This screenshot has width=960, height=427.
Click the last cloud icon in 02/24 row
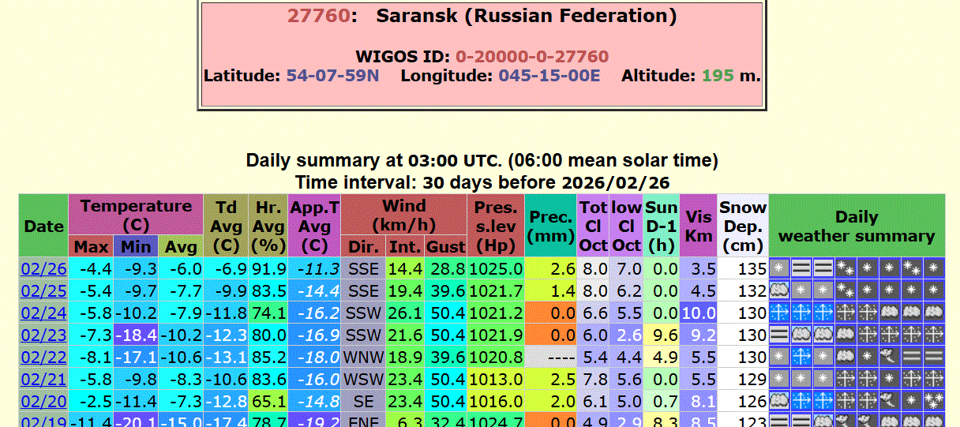934,313
